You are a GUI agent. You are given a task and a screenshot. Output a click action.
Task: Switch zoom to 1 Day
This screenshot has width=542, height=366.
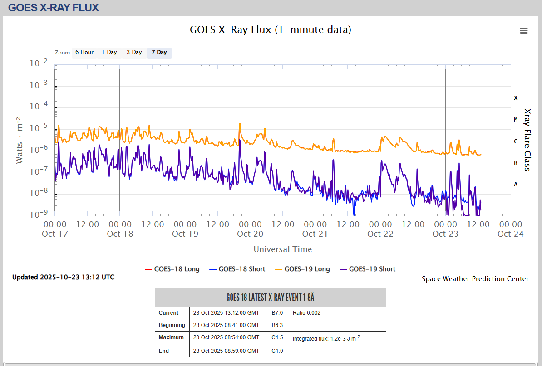pyautogui.click(x=109, y=52)
